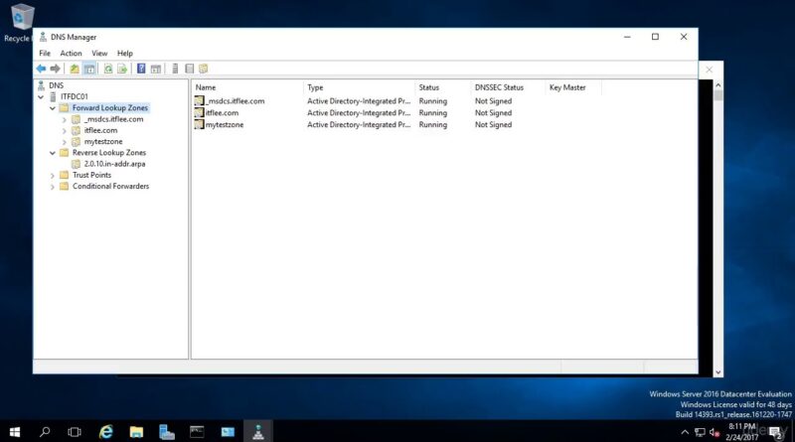Open Task View from the taskbar
The image size is (795, 442).
tap(75, 432)
